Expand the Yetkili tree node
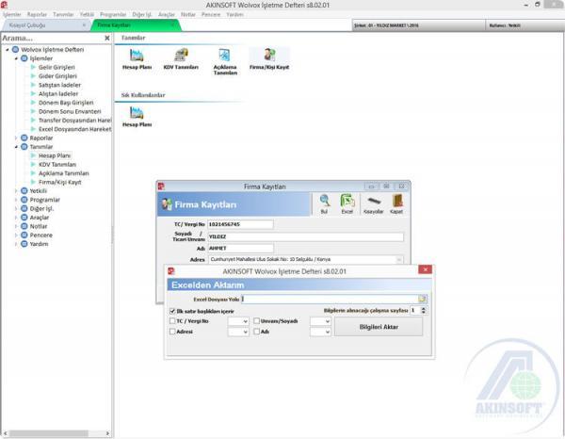Viewport: 565px width, 439px height. (x=16, y=190)
